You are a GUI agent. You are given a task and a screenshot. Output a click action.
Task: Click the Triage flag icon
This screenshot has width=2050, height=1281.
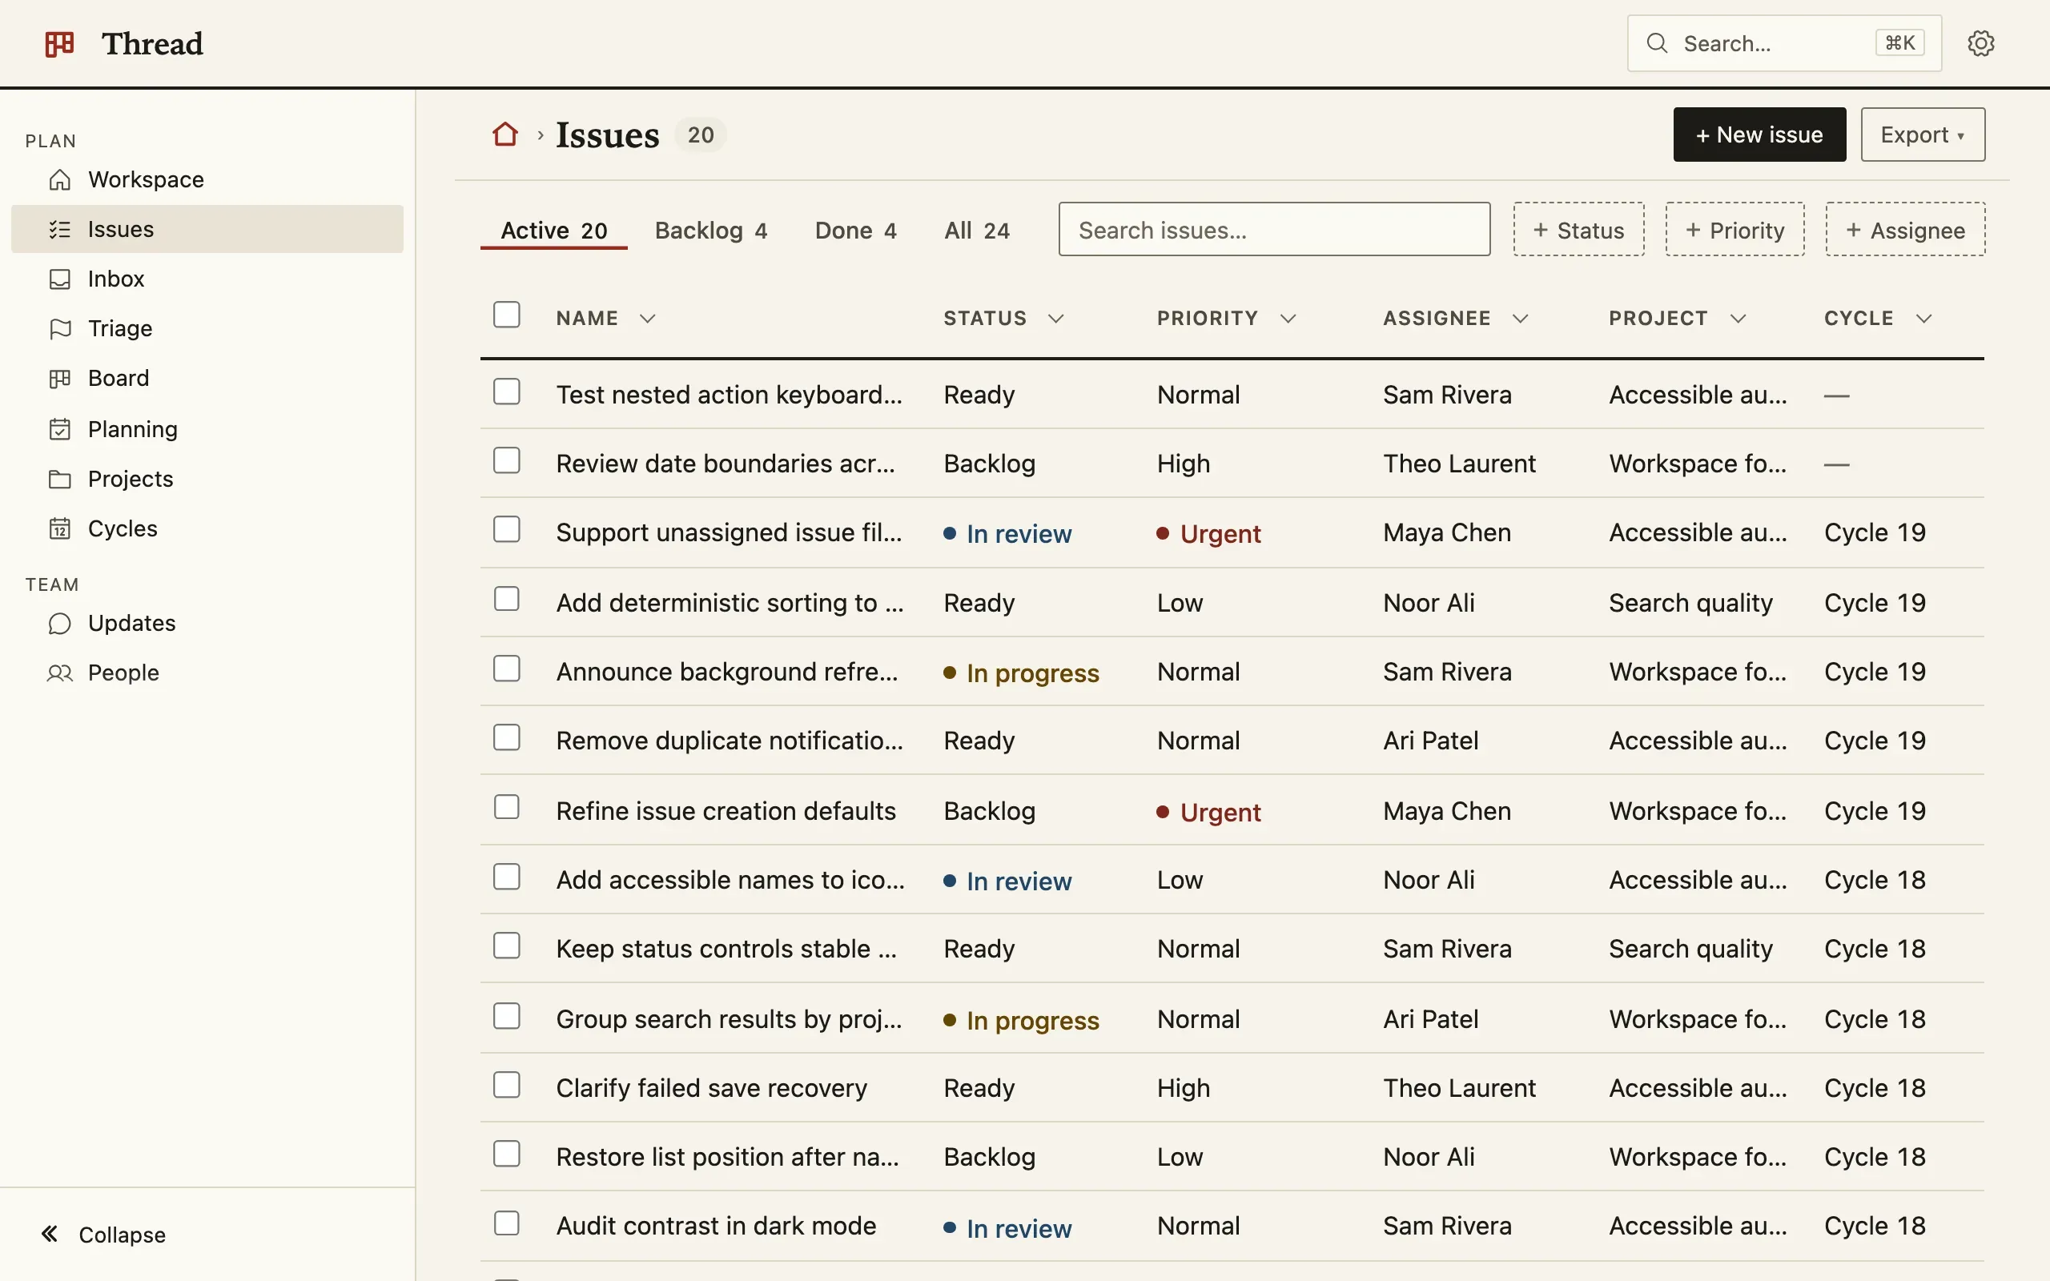point(59,329)
